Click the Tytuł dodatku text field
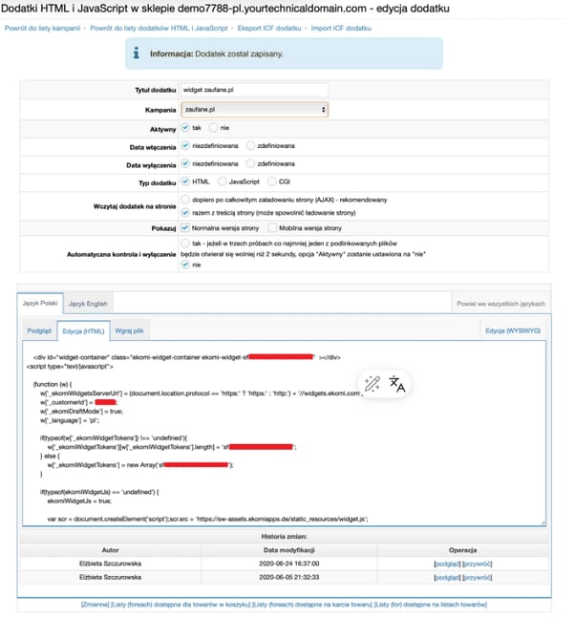 click(x=254, y=90)
